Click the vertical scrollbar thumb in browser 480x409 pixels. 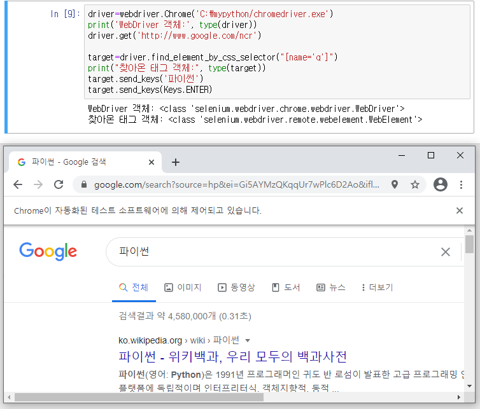point(469,244)
